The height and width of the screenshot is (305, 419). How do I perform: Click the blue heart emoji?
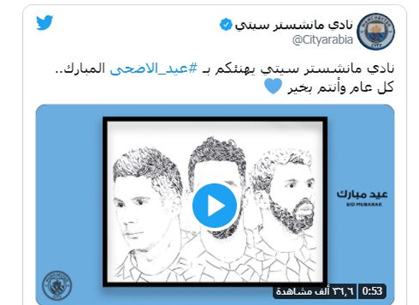pyautogui.click(x=273, y=86)
